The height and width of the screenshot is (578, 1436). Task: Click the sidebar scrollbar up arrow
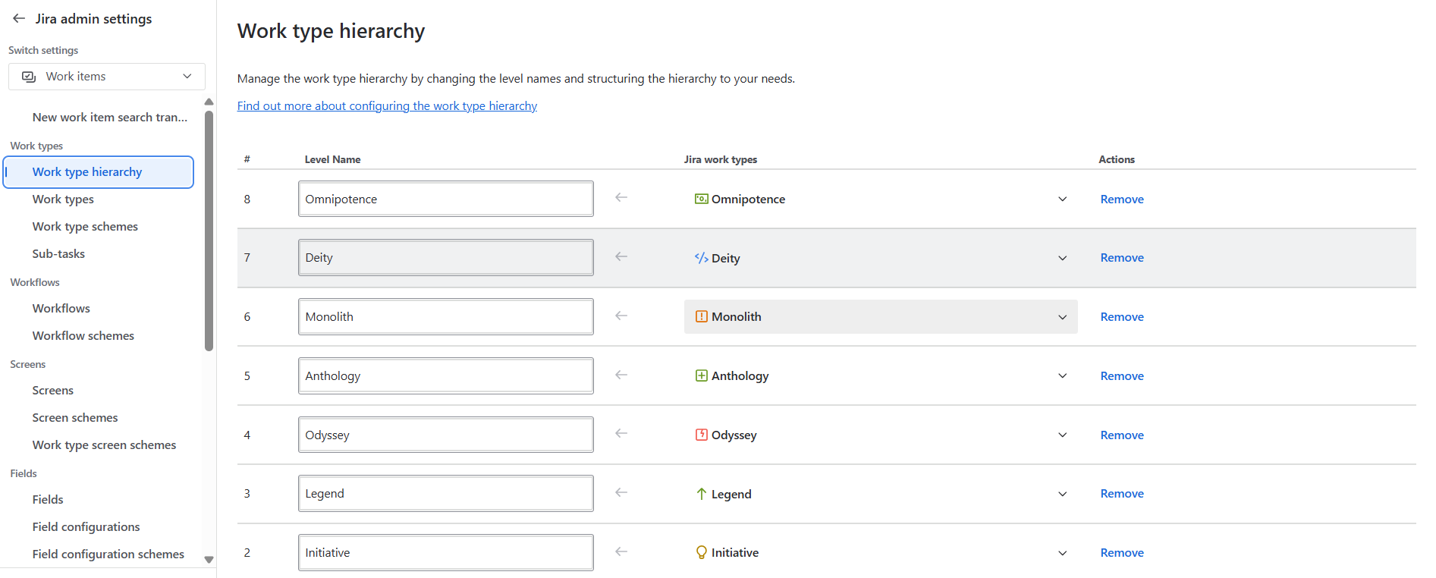[x=209, y=102]
